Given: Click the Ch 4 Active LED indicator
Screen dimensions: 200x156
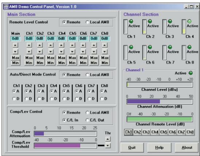Looking at the screenshot, I should pos(189,21).
